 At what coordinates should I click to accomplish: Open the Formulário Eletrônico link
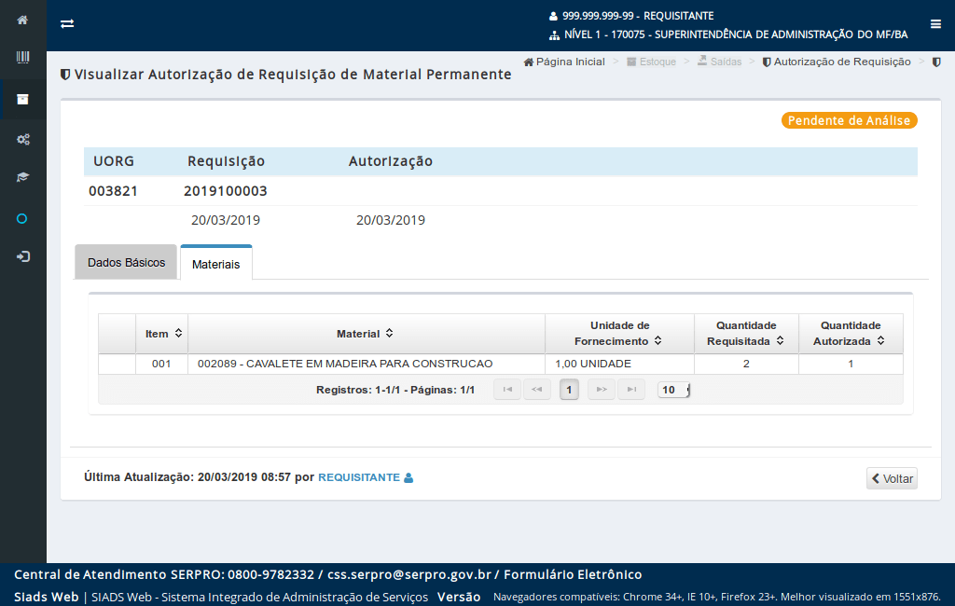pos(573,575)
